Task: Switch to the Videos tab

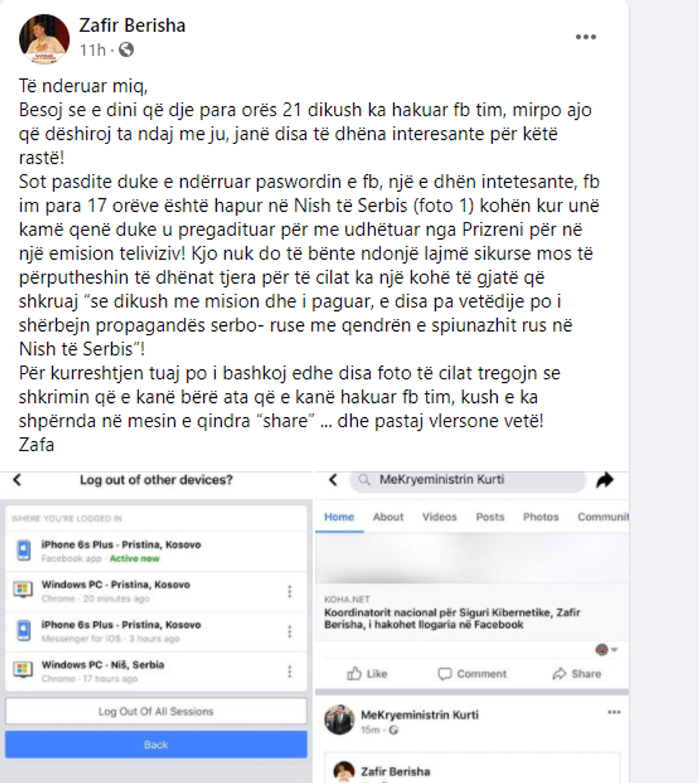Action: coord(439,517)
